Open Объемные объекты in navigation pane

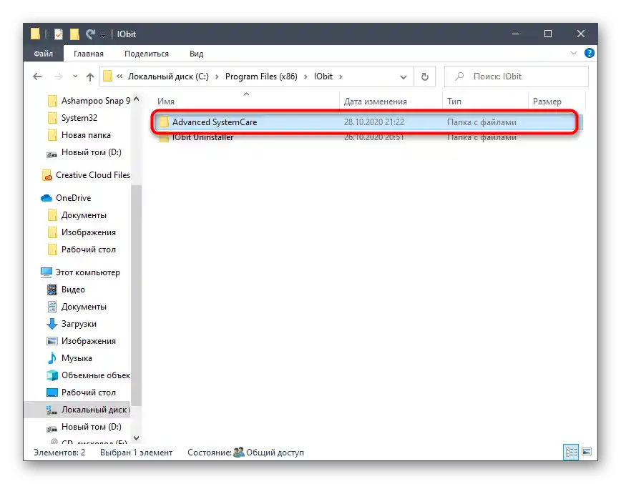click(x=95, y=375)
